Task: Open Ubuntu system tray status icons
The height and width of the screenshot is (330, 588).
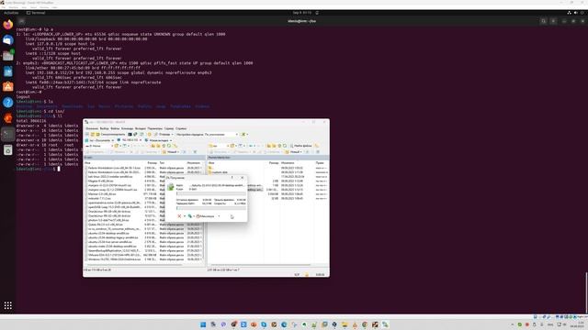Action: click(576, 13)
